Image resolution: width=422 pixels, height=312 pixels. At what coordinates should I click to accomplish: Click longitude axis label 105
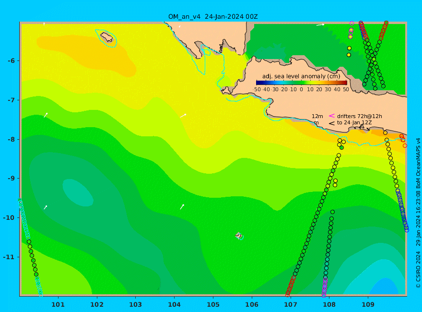213,304
